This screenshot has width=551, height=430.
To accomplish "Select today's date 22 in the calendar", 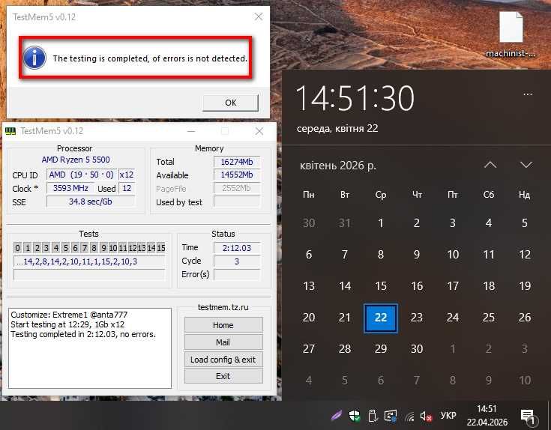I will click(381, 318).
